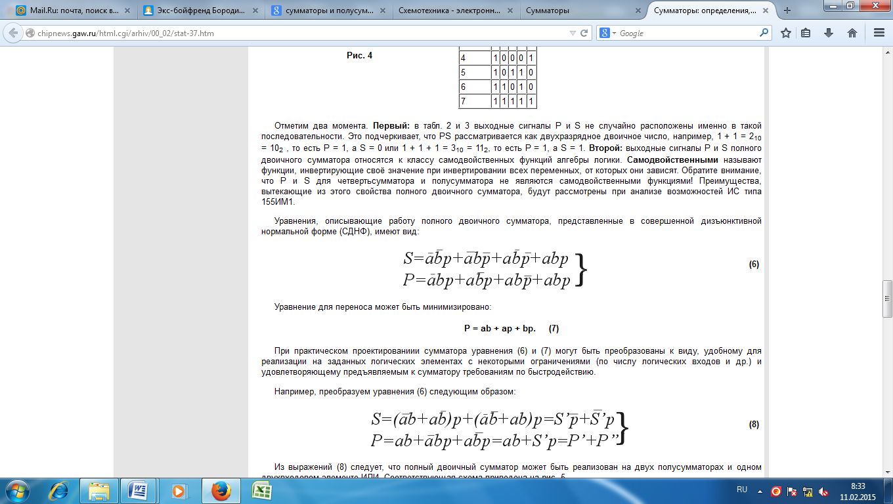Screen dimensions: 893x504
Task: Open the Google search engine dropdown
Action: (607, 33)
